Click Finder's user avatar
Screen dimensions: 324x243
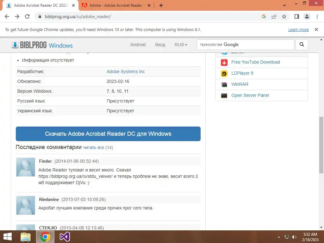tap(26, 167)
